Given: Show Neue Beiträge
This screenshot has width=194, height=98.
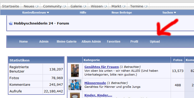Looking at the screenshot, I should point(122,13).
